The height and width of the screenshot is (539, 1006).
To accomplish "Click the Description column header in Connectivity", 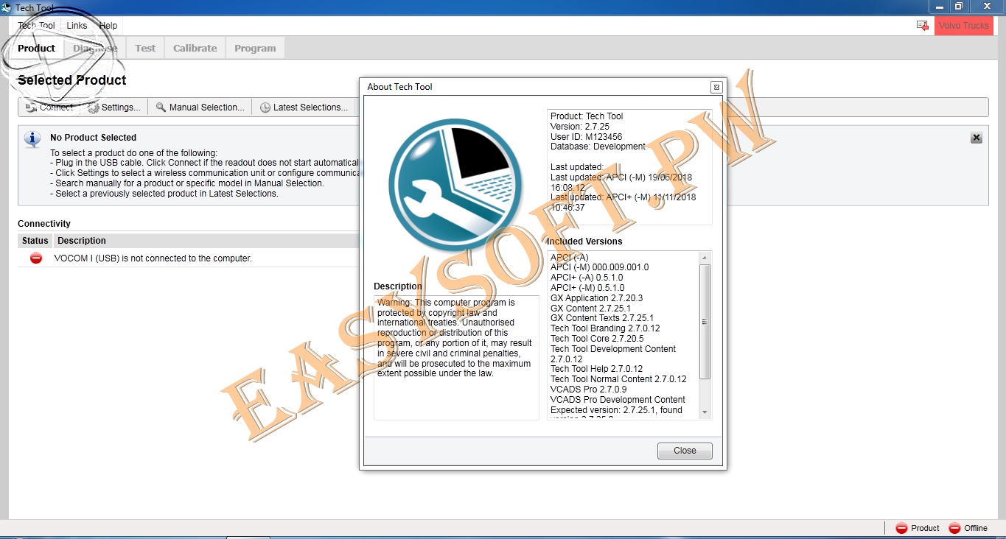I will tap(82, 241).
